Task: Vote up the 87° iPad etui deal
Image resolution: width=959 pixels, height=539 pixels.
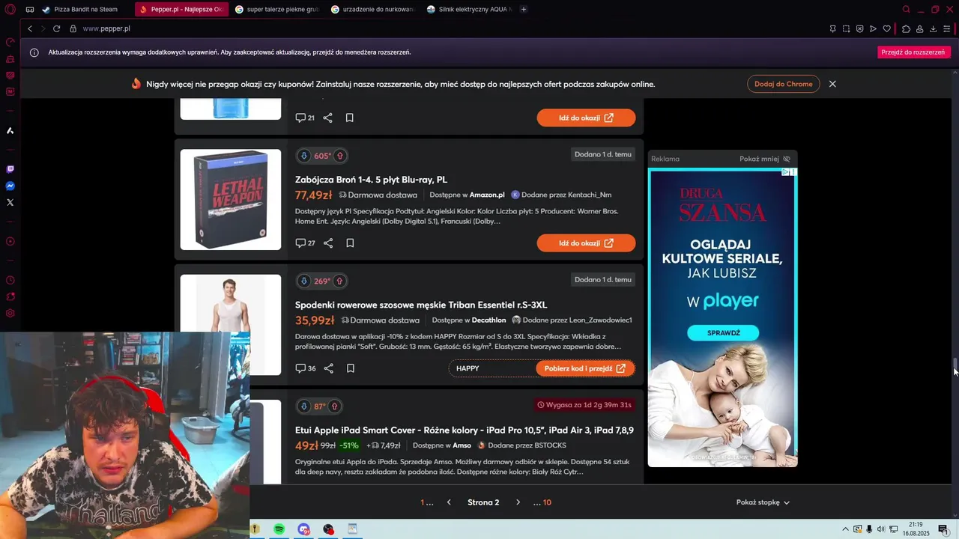Action: click(334, 406)
